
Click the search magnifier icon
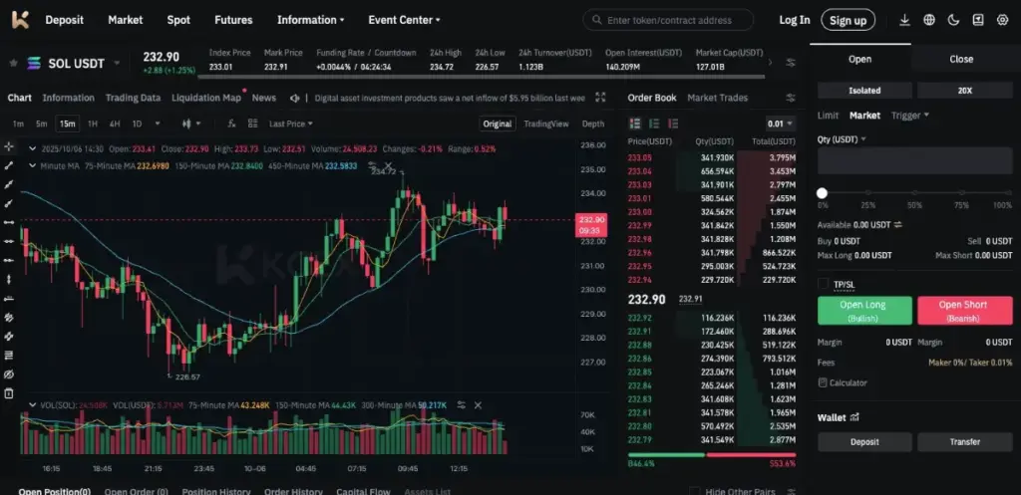coord(596,20)
